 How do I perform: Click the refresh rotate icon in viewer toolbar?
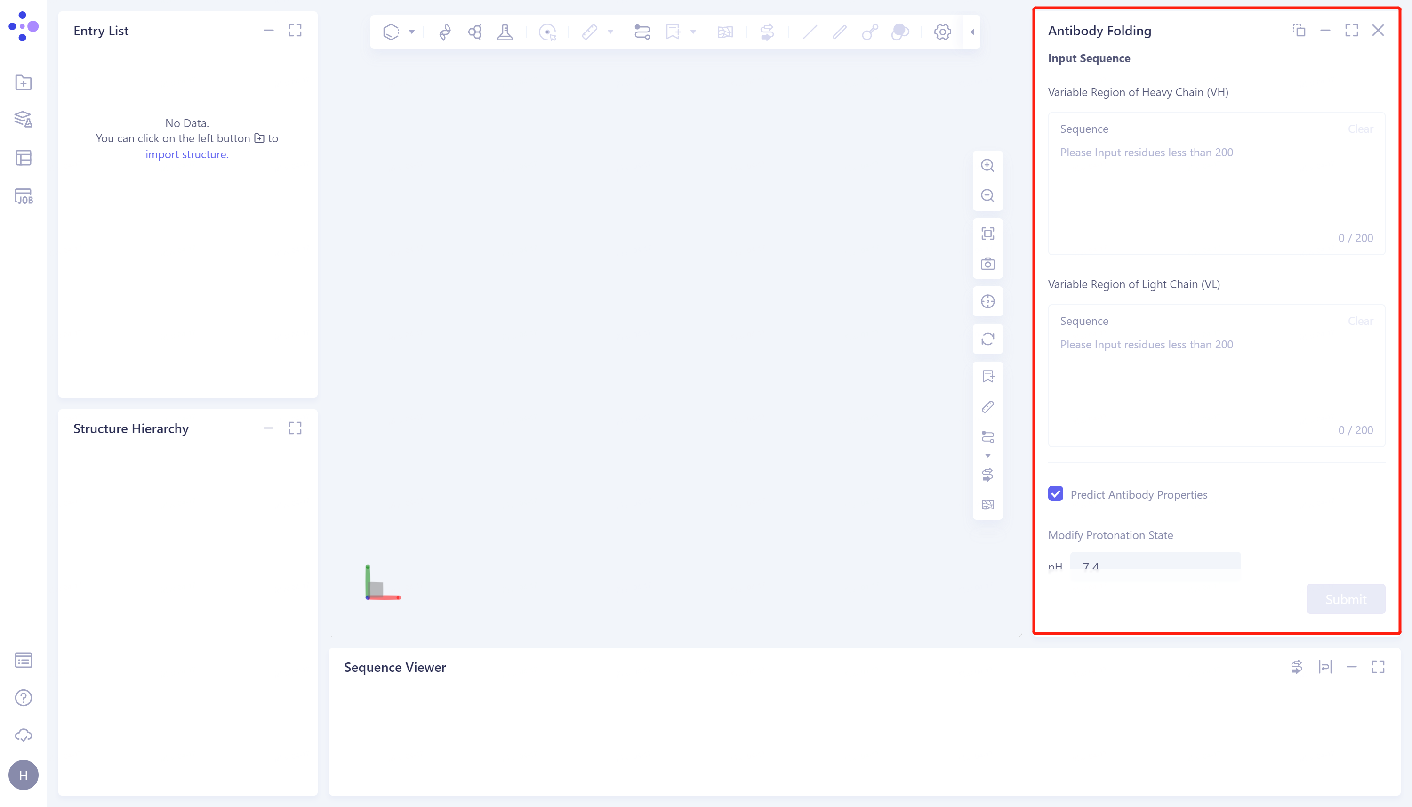987,339
